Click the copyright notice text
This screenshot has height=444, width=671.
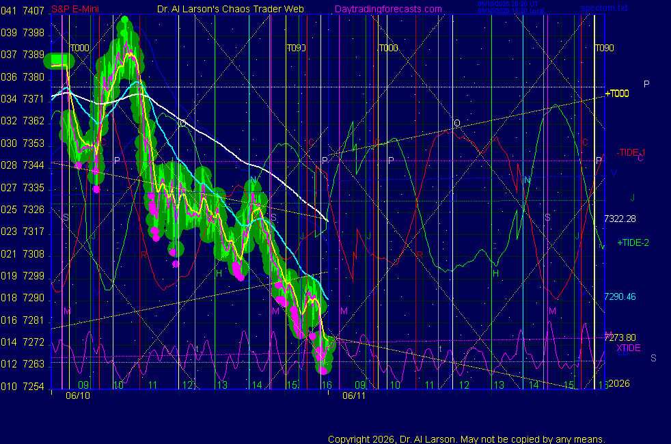tap(467, 439)
